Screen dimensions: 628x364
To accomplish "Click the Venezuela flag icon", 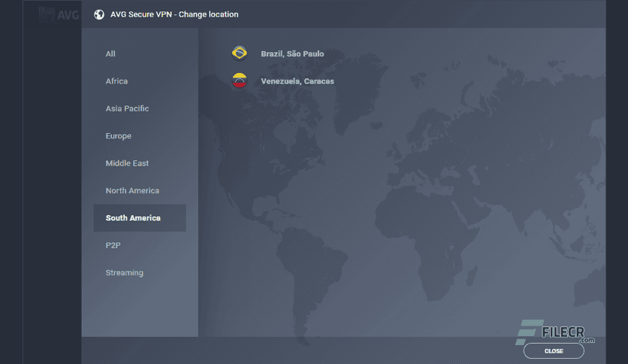I will coord(240,80).
